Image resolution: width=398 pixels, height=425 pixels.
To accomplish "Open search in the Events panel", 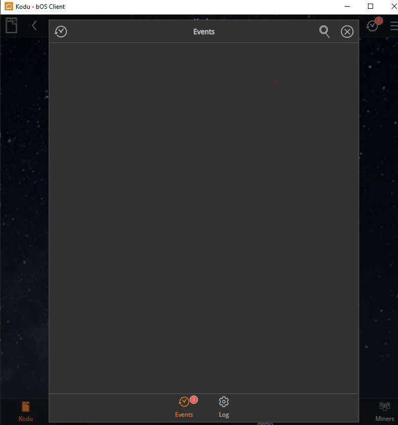I will click(324, 32).
